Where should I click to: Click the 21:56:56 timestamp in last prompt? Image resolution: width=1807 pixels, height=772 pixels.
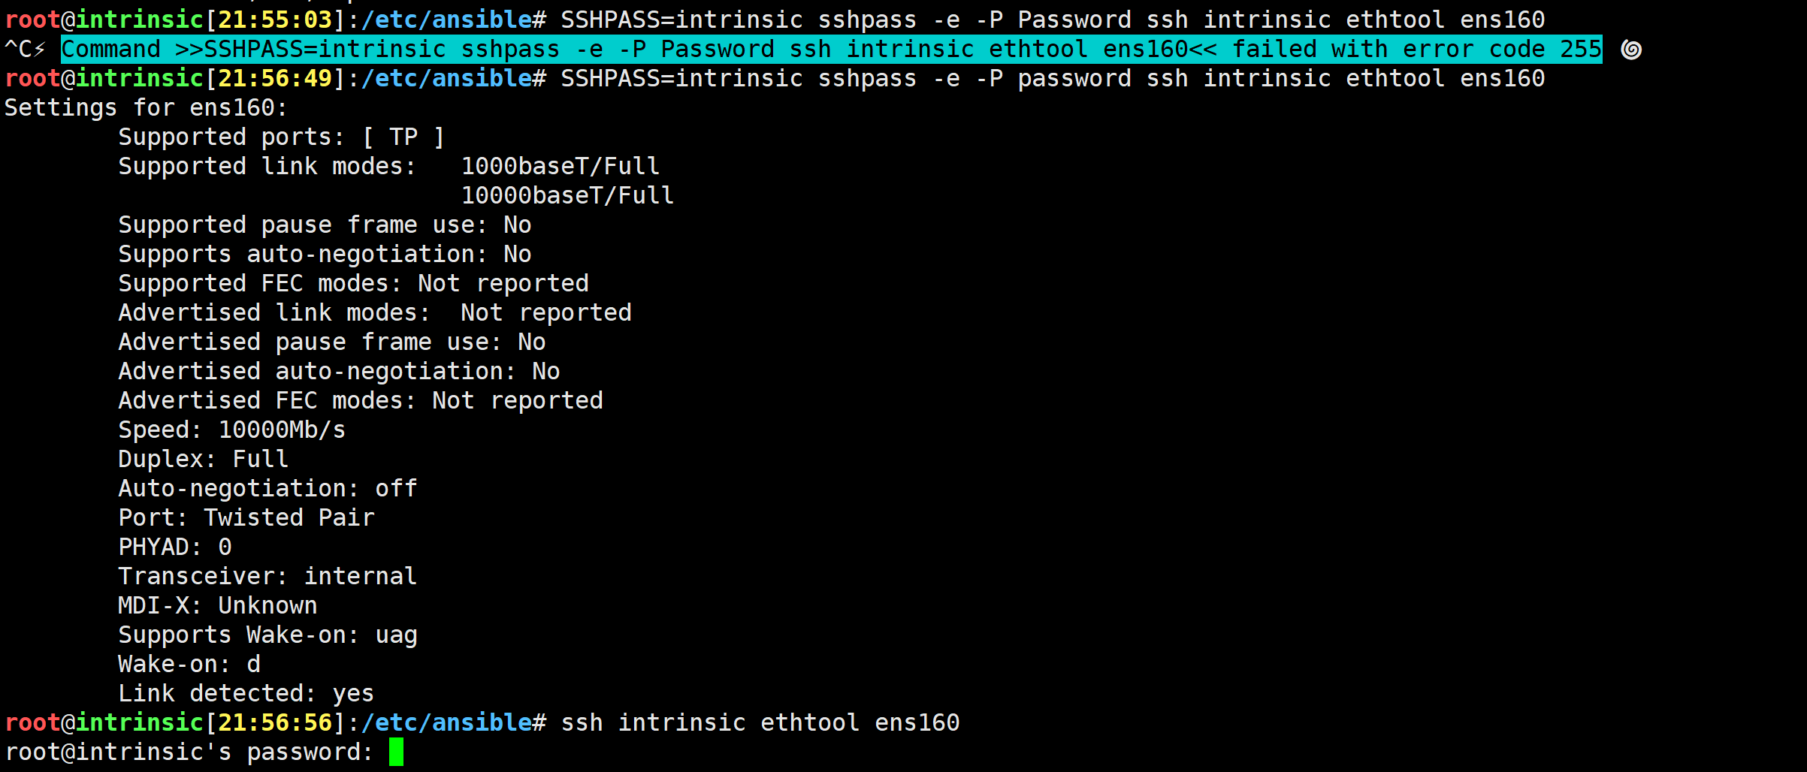(275, 723)
